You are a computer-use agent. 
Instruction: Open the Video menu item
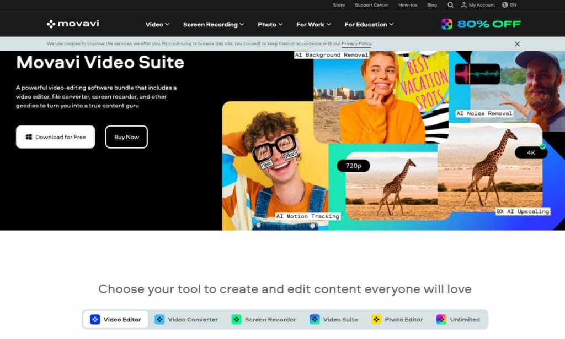tap(157, 24)
